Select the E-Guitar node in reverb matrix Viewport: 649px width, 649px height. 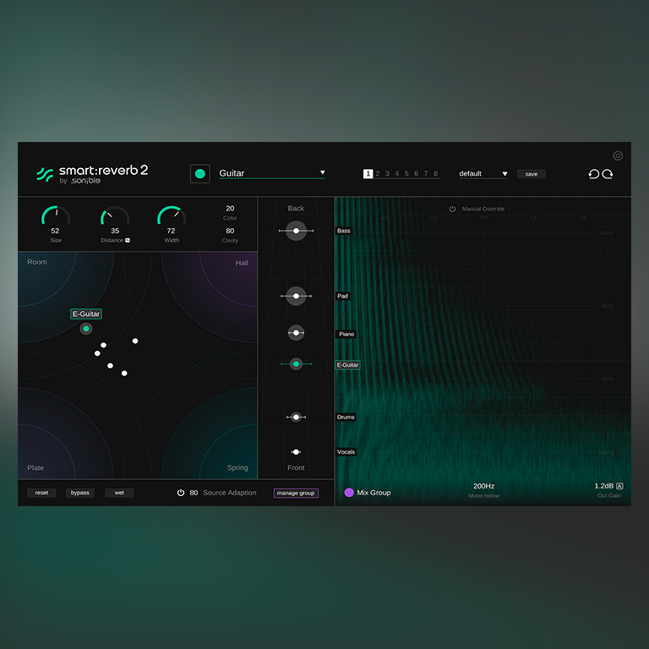pyautogui.click(x=86, y=329)
